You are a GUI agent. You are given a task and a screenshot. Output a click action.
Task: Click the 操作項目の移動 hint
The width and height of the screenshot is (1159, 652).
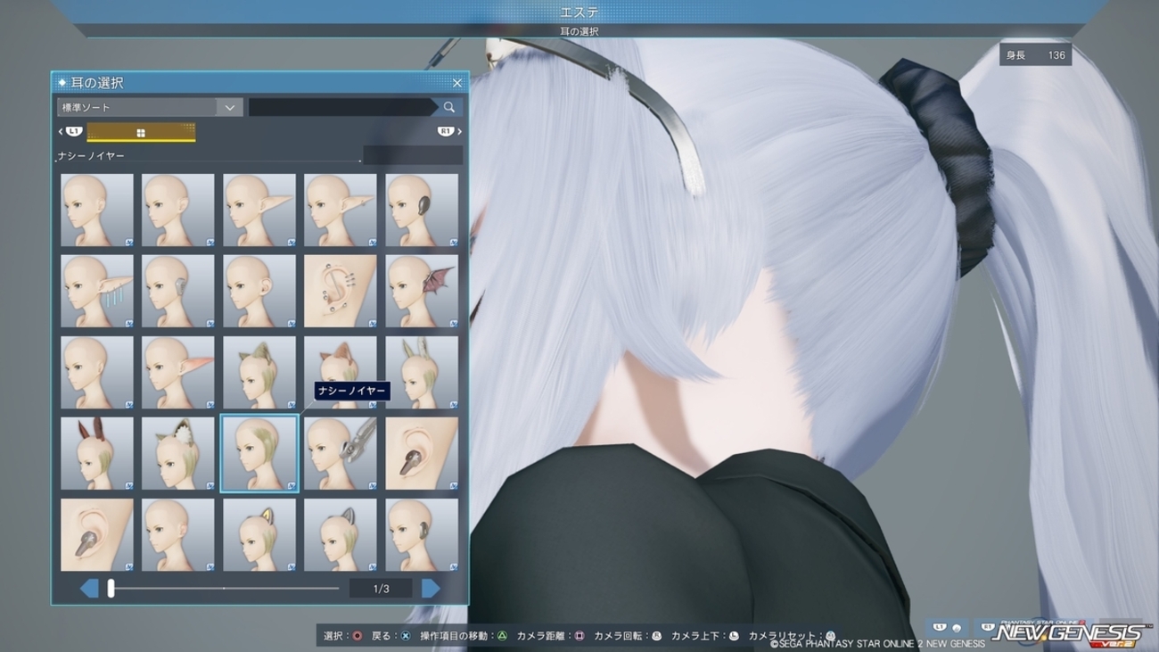(x=464, y=636)
